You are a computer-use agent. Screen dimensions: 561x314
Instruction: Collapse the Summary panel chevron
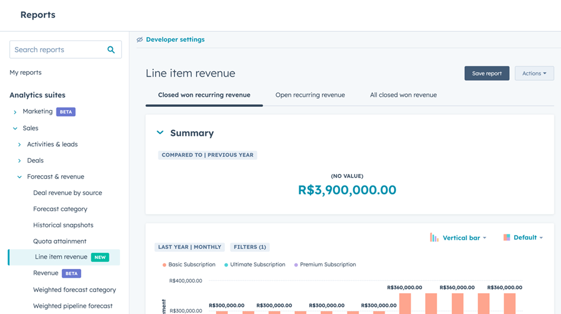(160, 133)
